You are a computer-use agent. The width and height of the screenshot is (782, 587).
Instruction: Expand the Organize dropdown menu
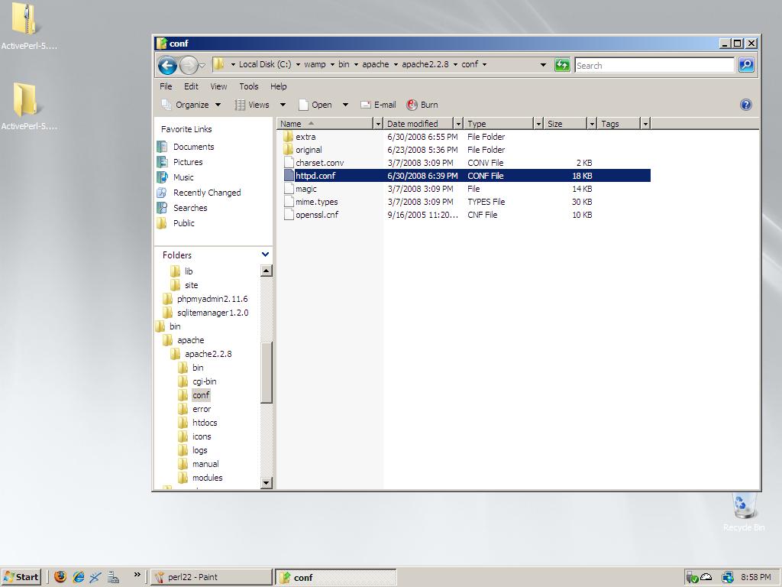pos(218,105)
